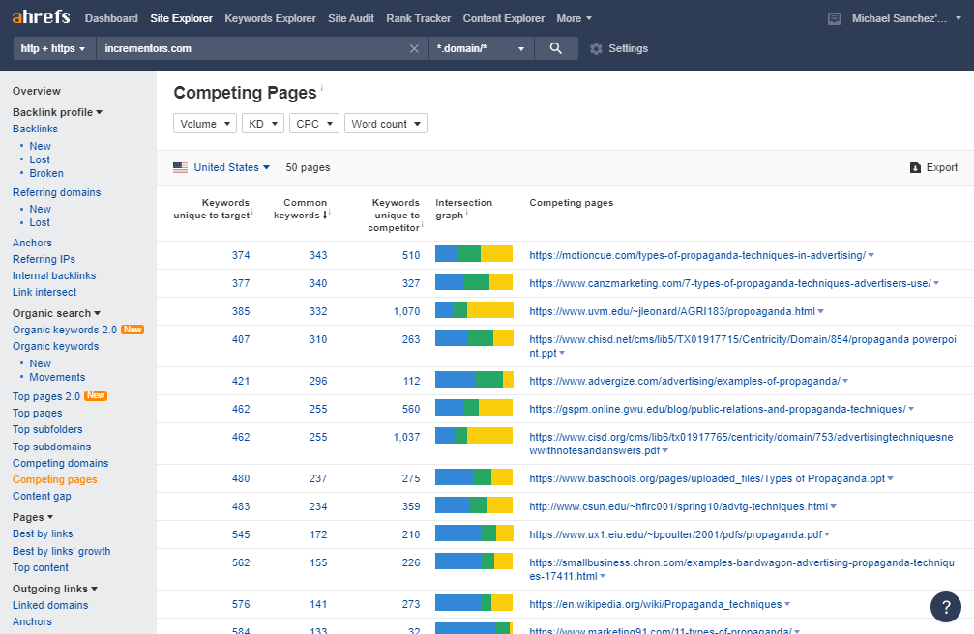This screenshot has height=634, width=974.
Task: Open Movements under Organic keywords
Action: (57, 378)
